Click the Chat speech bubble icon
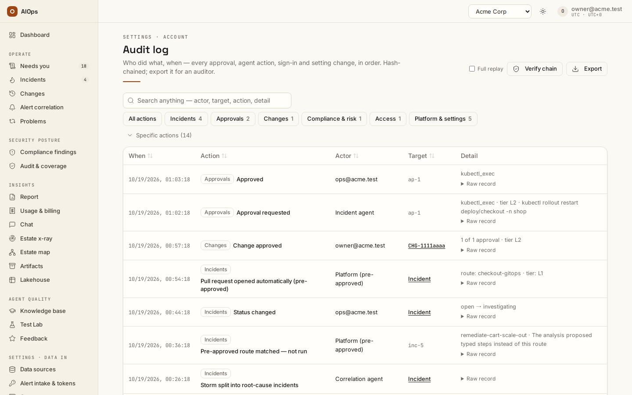The image size is (632, 395). [12, 225]
